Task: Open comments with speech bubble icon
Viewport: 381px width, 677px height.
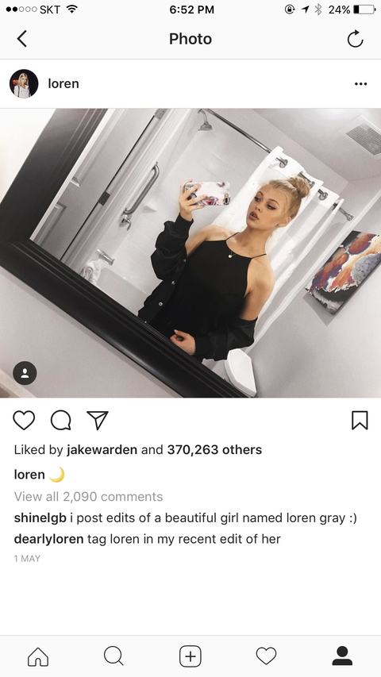Action: coord(61,420)
